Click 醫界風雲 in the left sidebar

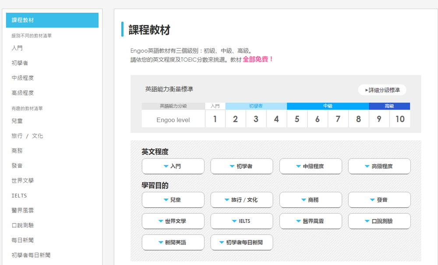tap(23, 210)
